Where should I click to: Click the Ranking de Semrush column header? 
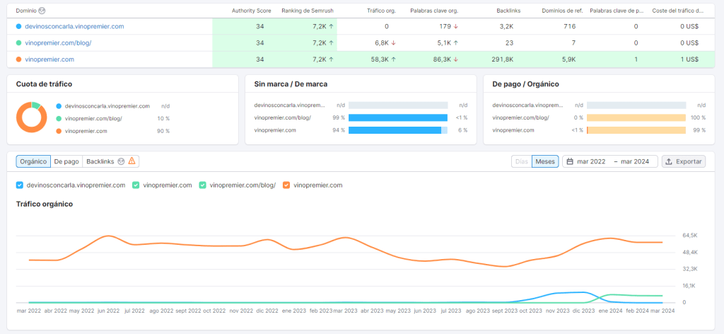click(307, 11)
